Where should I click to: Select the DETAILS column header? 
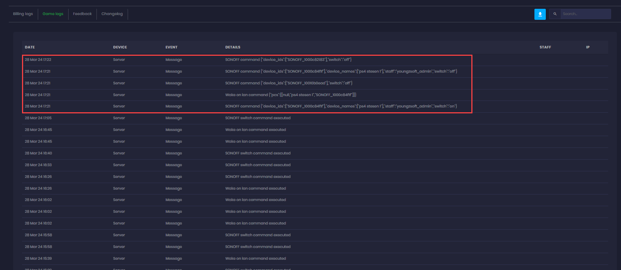coord(233,47)
